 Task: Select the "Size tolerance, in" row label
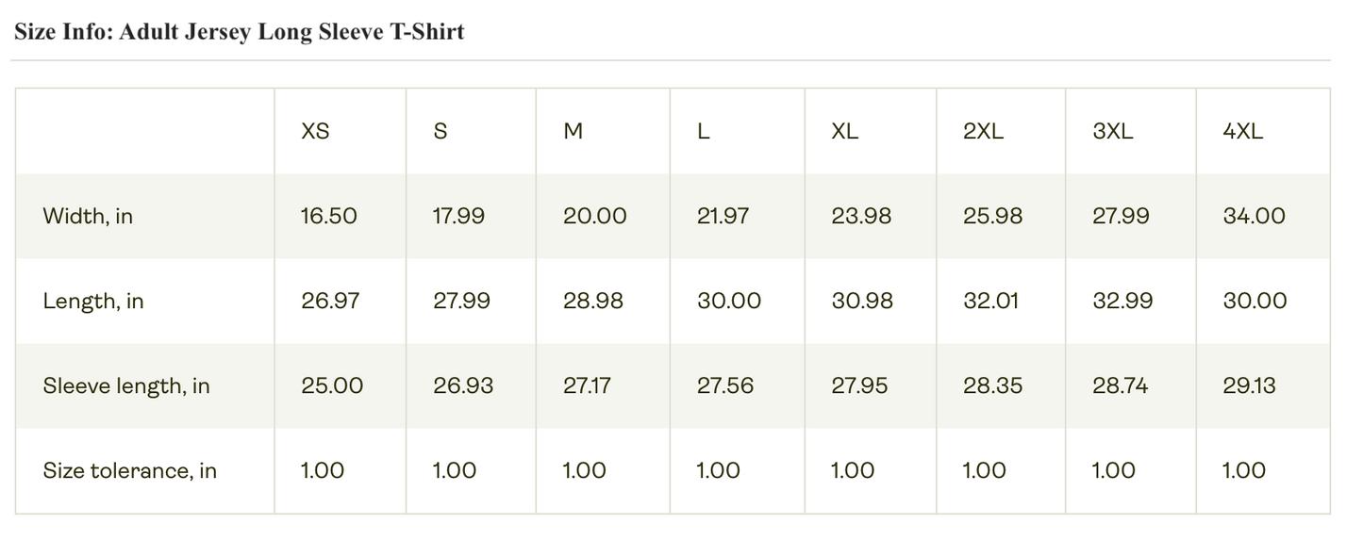tap(130, 471)
